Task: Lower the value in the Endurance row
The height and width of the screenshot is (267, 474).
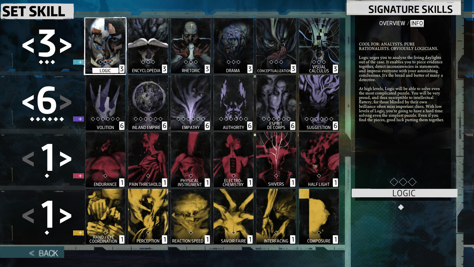Action: click(x=28, y=159)
